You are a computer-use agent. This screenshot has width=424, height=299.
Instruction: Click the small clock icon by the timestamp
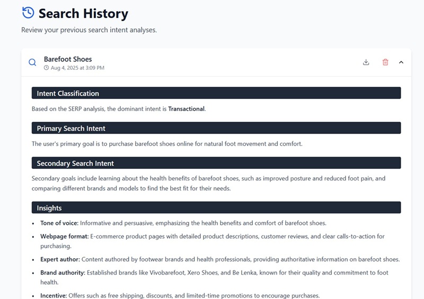(47, 68)
